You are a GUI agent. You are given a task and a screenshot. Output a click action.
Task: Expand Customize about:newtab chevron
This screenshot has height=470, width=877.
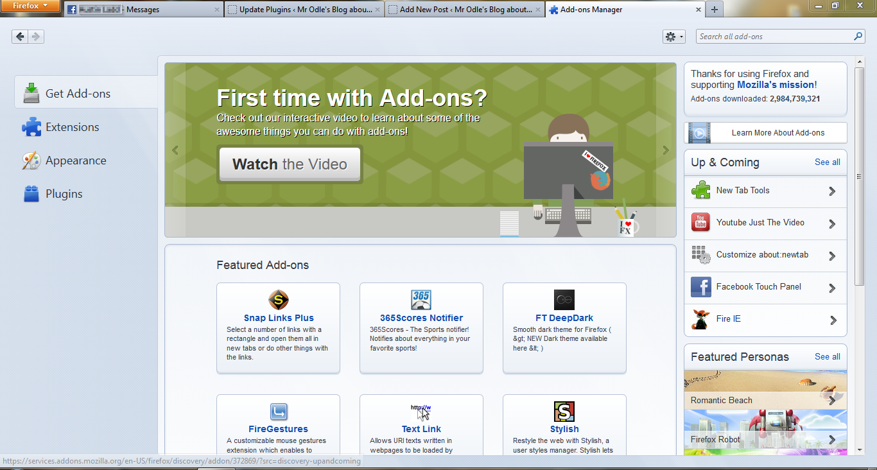coord(832,256)
